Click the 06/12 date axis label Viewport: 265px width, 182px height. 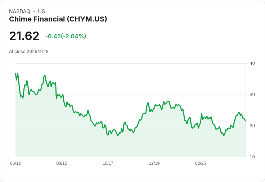[15, 163]
